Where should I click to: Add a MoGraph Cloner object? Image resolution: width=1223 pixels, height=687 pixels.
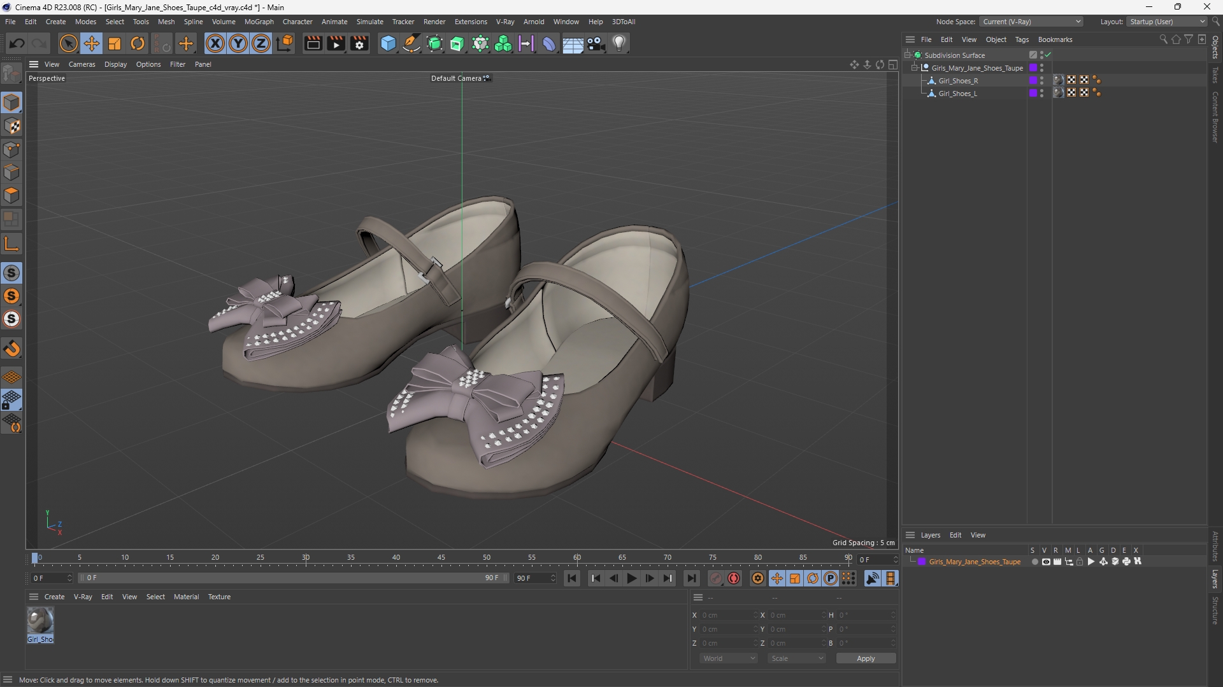tap(480, 43)
